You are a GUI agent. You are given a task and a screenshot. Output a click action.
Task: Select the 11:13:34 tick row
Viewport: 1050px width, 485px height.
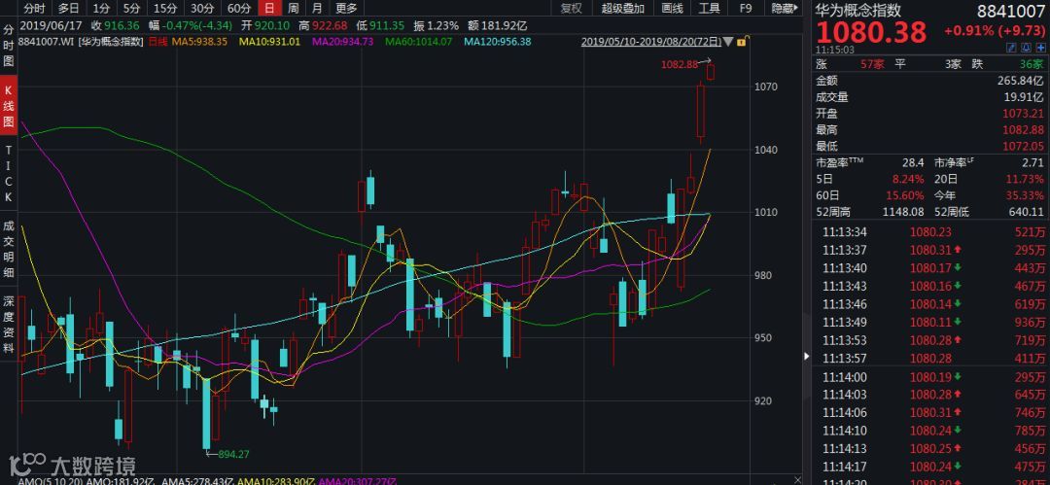tap(929, 232)
